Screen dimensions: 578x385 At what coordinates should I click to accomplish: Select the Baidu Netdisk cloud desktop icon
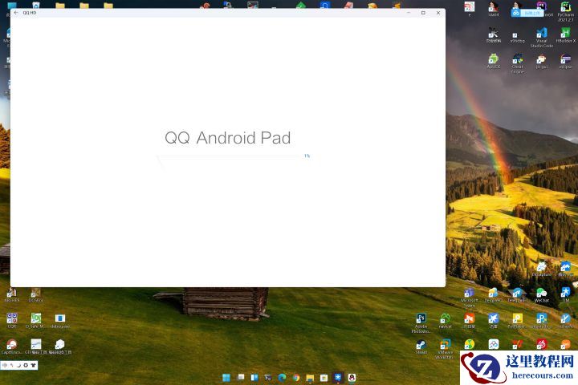pyautogui.click(x=493, y=344)
